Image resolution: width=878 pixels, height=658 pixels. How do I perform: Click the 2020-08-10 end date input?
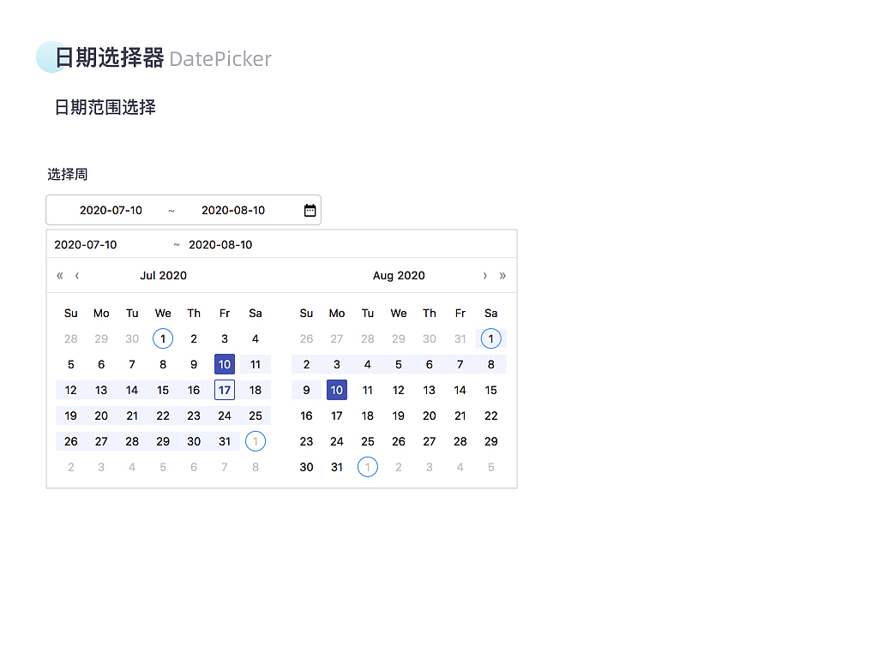233,210
